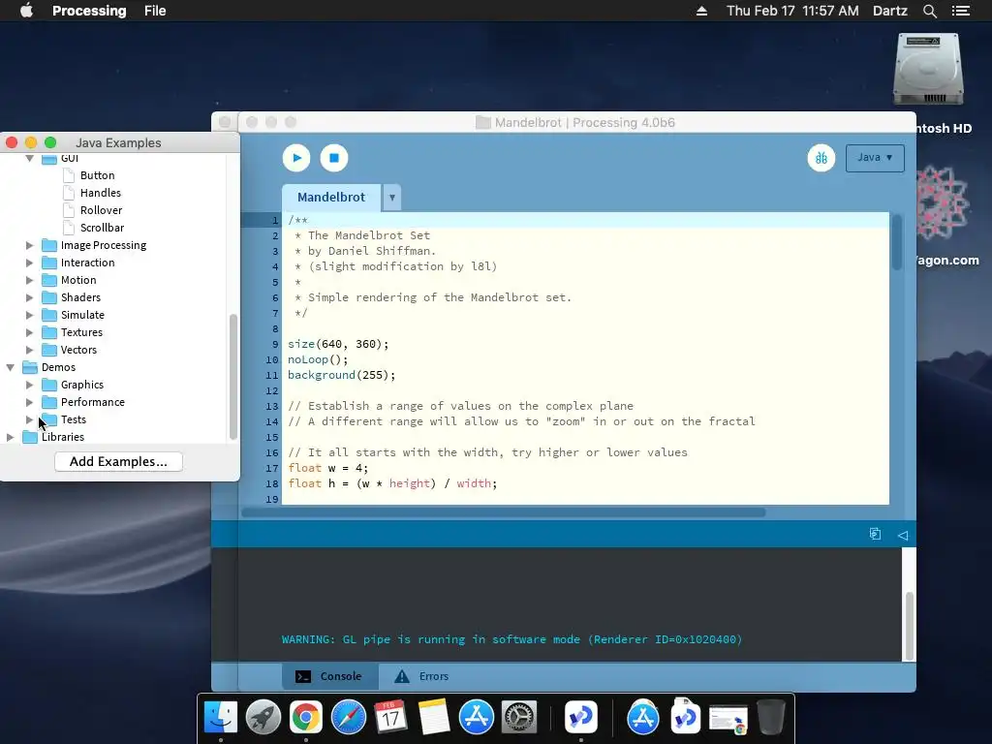Open the blue App Store icon next to Notes in the dock
Viewport: 992px width, 744px height.
pos(477,718)
